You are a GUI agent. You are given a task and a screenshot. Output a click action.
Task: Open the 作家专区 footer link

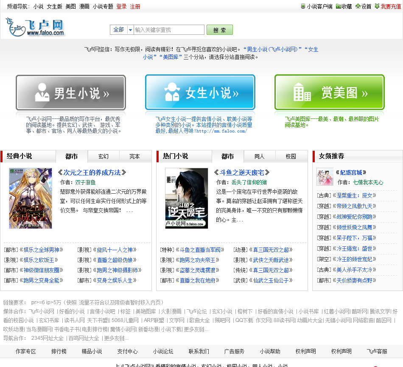[26, 352]
